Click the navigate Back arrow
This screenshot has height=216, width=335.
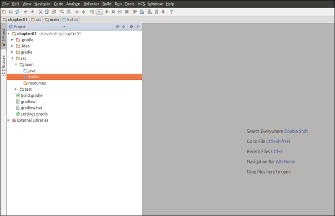point(77,12)
